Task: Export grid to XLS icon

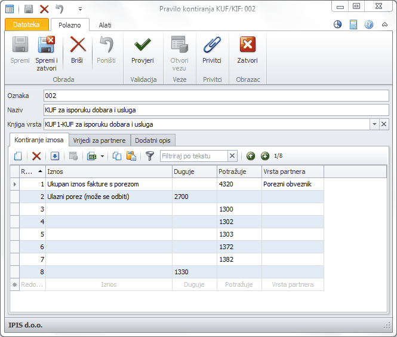Action: (x=92, y=156)
